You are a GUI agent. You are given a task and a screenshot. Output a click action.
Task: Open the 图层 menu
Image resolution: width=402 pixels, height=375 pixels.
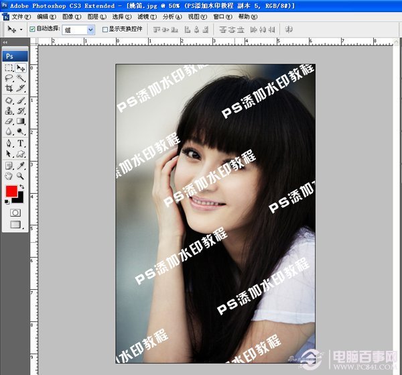[96, 16]
